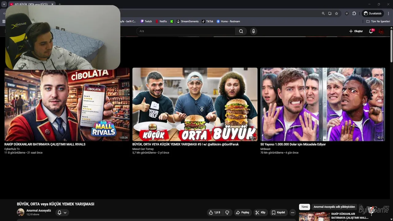393x221 pixels.
Task: Click the install/cast icon in address bar
Action: coord(330,14)
